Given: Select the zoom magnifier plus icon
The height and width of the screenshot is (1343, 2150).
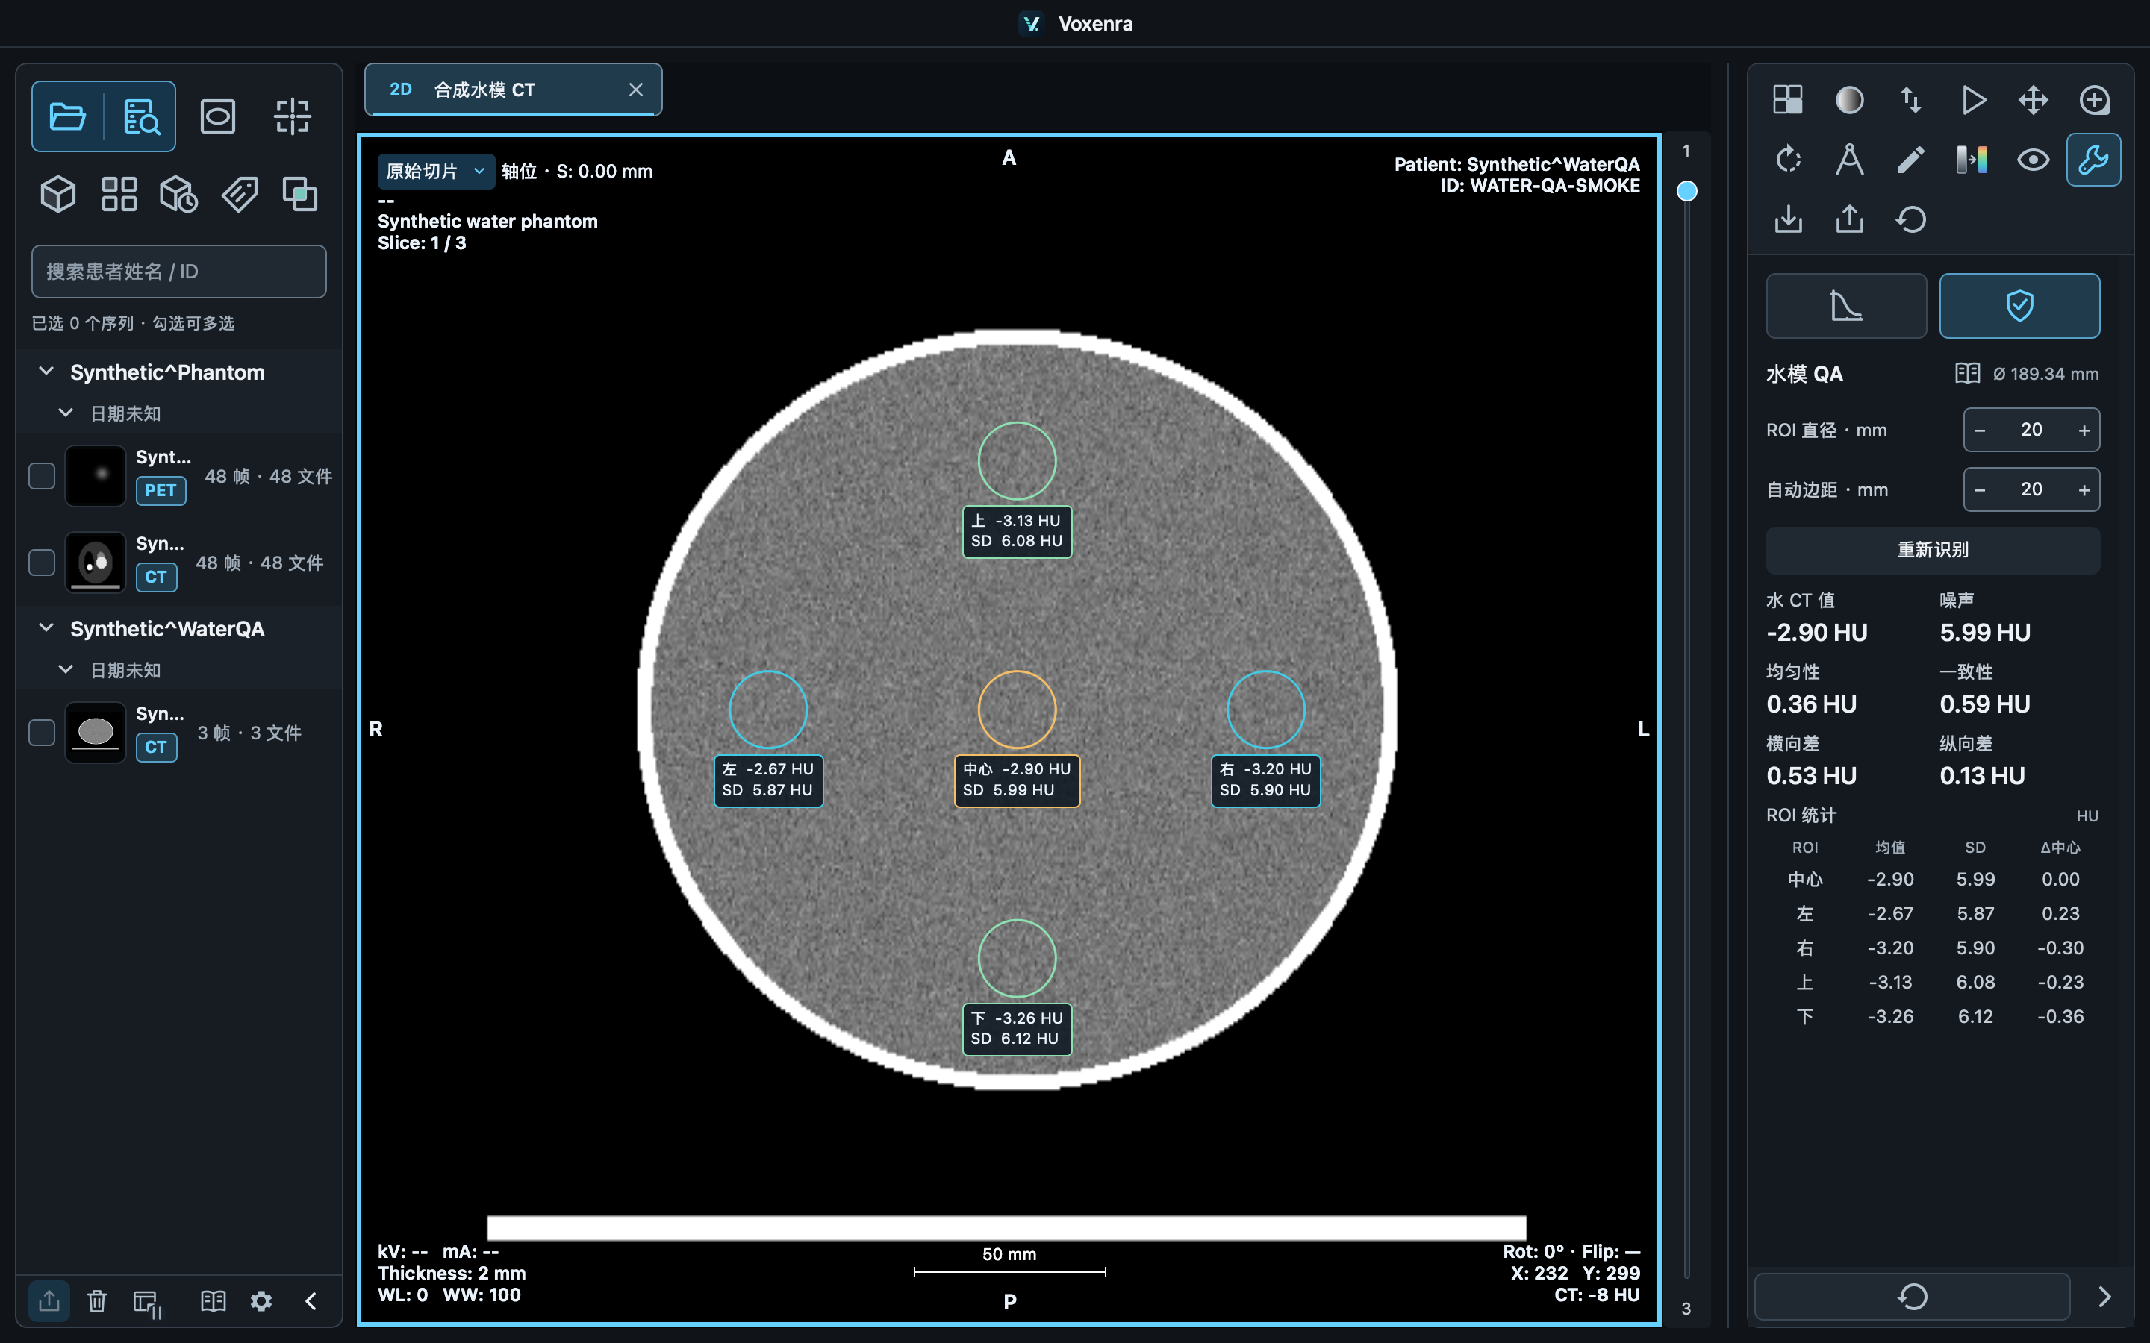Looking at the screenshot, I should (x=2094, y=99).
